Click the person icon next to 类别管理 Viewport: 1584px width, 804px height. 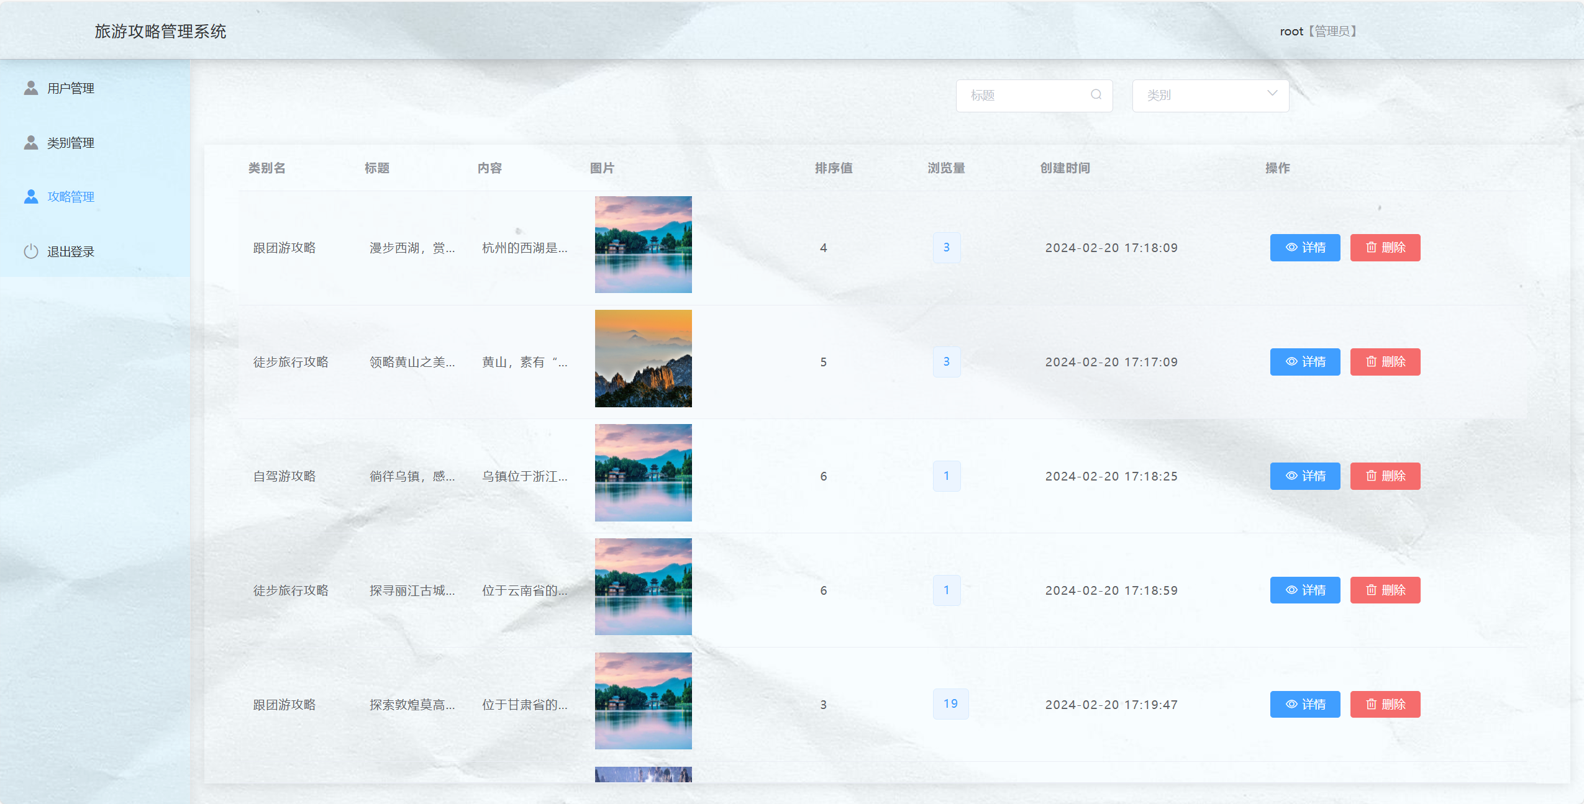[x=30, y=143]
